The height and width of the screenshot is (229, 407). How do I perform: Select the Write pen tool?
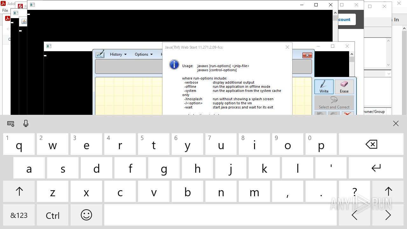(x=324, y=87)
